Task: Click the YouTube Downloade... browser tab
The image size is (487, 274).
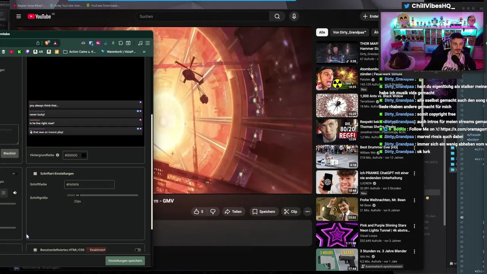Action: [x=103, y=6]
